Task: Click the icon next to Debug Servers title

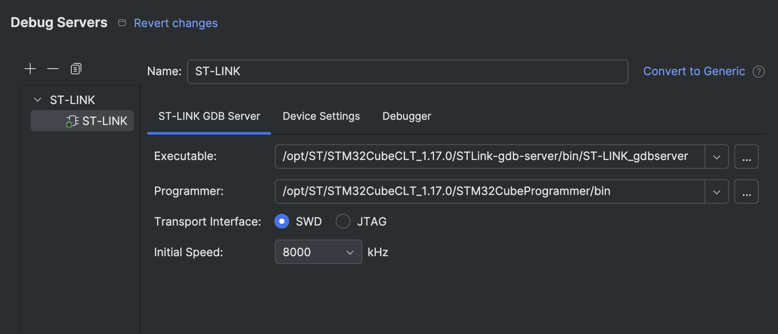Action: 122,23
